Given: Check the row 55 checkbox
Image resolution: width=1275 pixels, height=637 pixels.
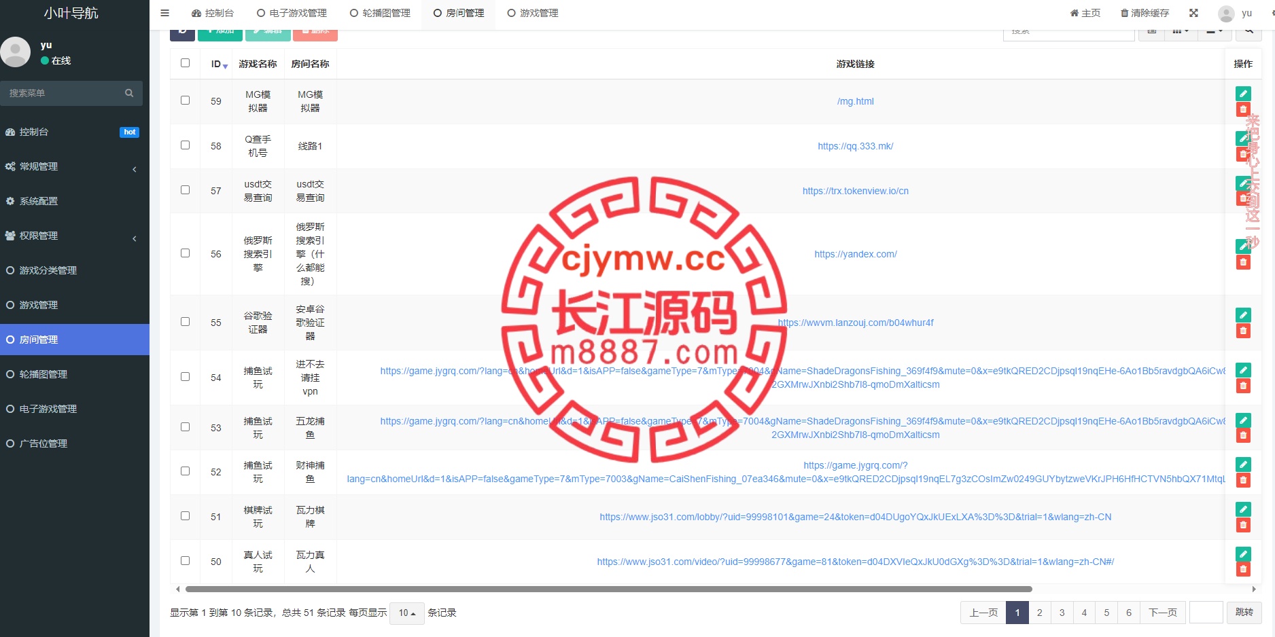Looking at the screenshot, I should pos(185,322).
